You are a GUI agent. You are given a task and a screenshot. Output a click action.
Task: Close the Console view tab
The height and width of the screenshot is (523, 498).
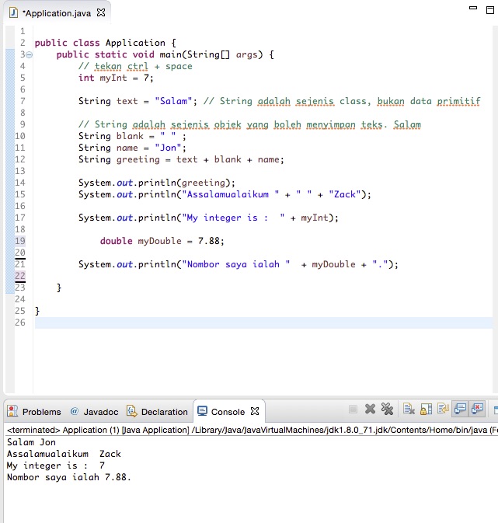click(255, 411)
